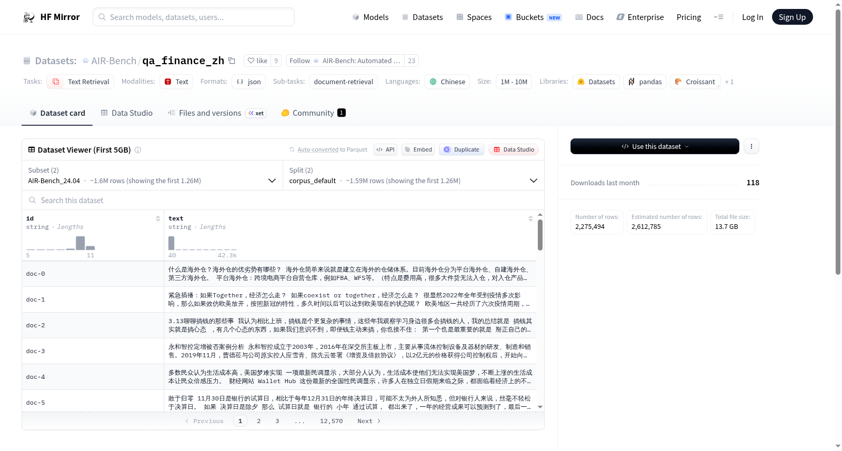Viewport: 842px width, 451px height.
Task: Open the Enterprise menu item
Action: (x=640, y=17)
